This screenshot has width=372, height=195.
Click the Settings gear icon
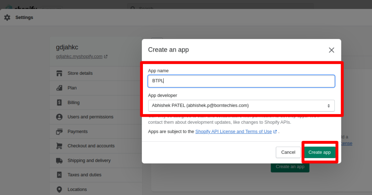[7, 17]
